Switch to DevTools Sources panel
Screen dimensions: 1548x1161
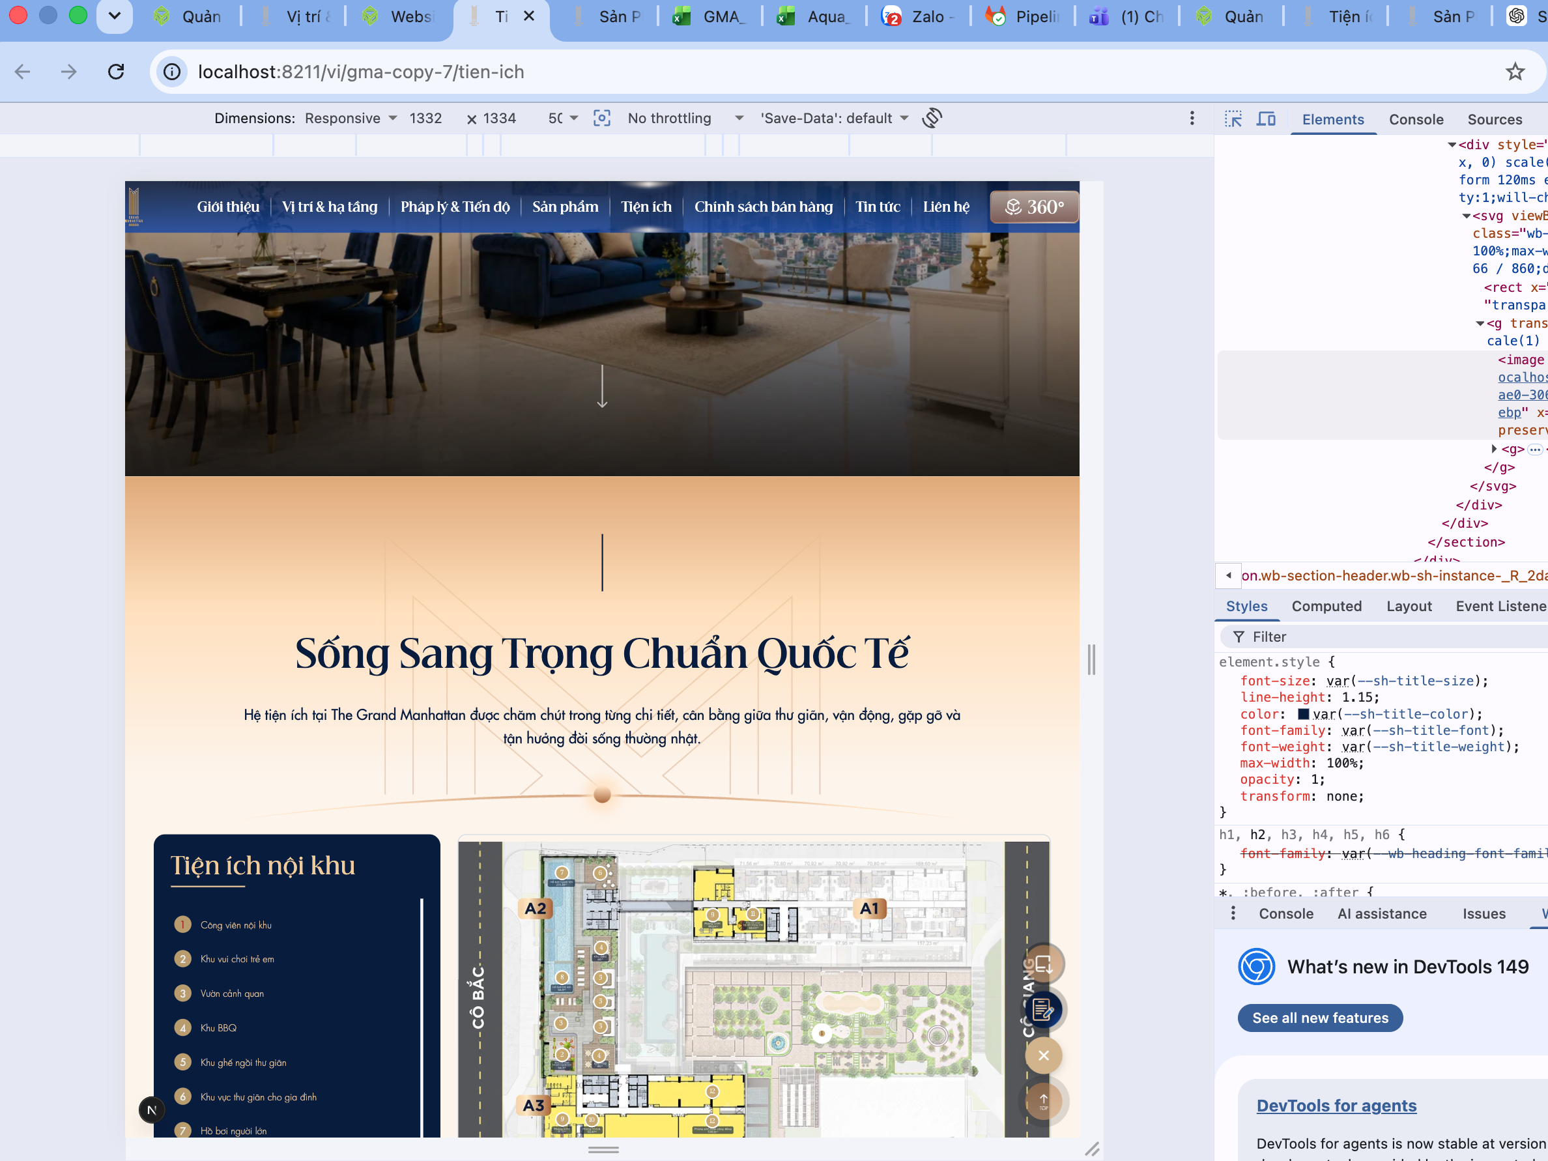pyautogui.click(x=1494, y=120)
